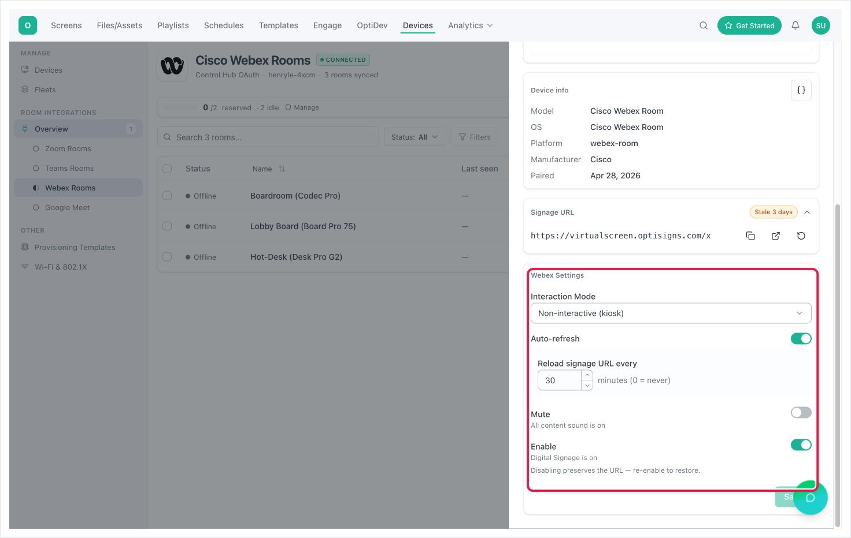Click the Hot-Desk (Desk Pro G2) name
Image resolution: width=851 pixels, height=538 pixels.
(x=296, y=257)
